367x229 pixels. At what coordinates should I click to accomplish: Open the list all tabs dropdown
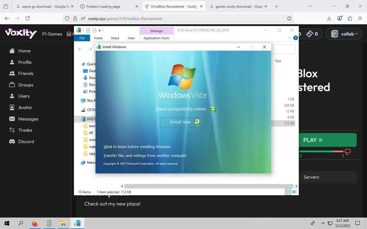click(310, 6)
